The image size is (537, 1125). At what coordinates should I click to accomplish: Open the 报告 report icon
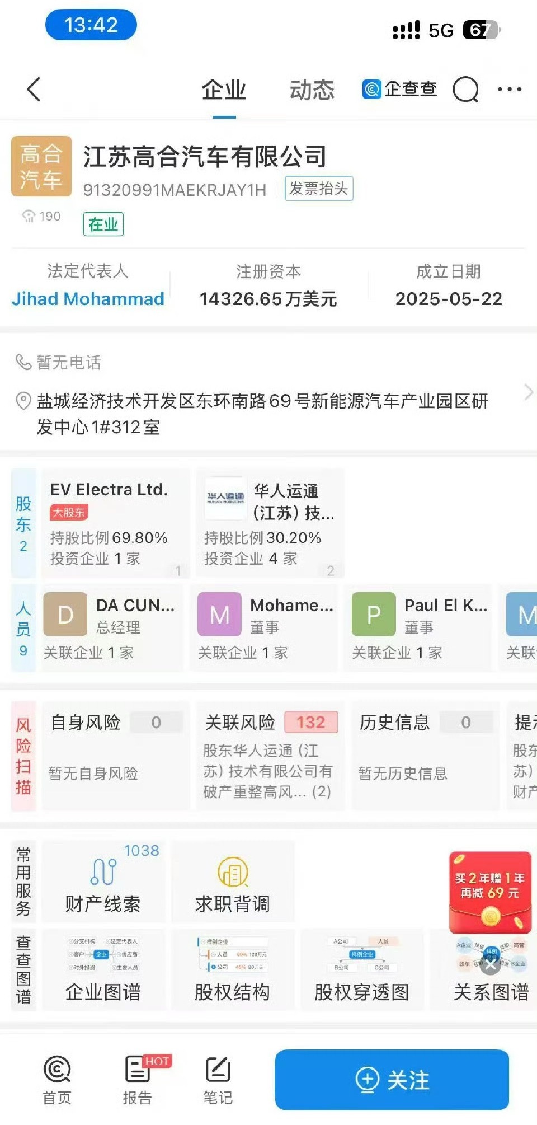click(138, 1080)
